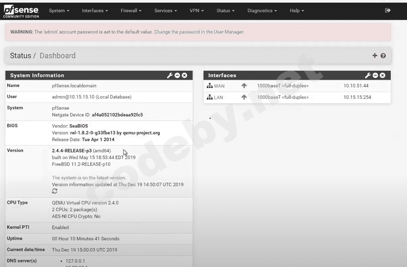Screen dimensions: 407x267
Task: Click BIOS release date Tue Apr 1 2014
Action: coord(98,139)
